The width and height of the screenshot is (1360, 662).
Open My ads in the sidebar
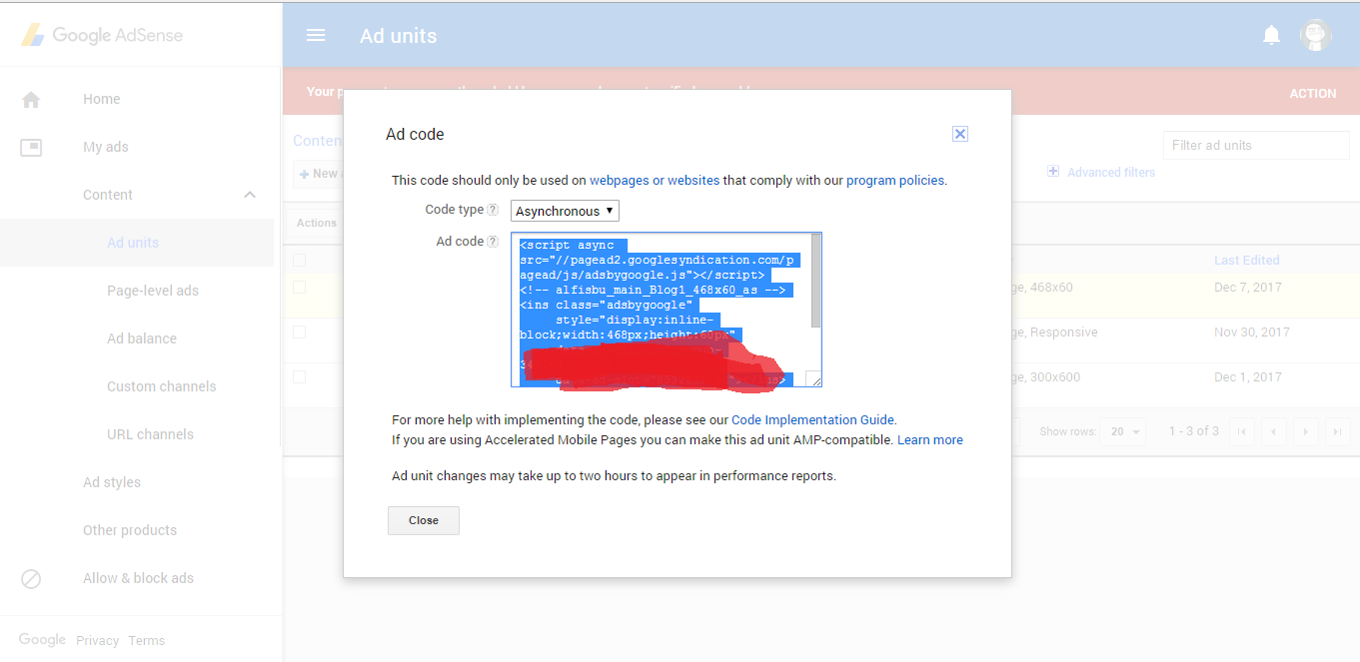point(106,147)
